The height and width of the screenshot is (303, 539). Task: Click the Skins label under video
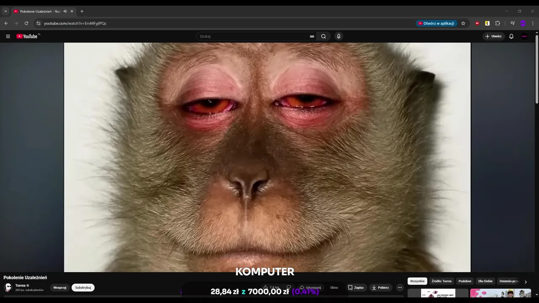pyautogui.click(x=334, y=287)
